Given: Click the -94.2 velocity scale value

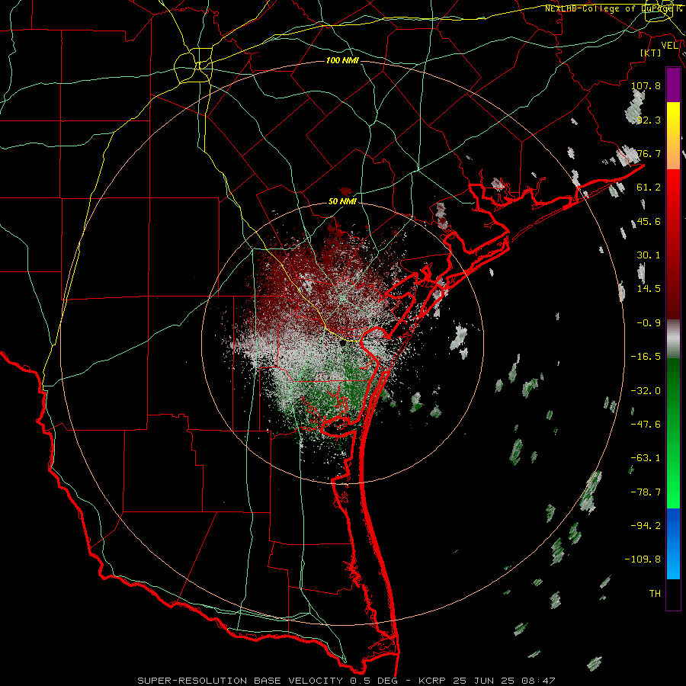Looking at the screenshot, I should pyautogui.click(x=646, y=526).
